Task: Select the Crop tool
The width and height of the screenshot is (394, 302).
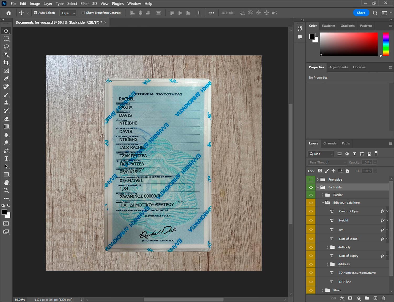Action: click(x=6, y=63)
